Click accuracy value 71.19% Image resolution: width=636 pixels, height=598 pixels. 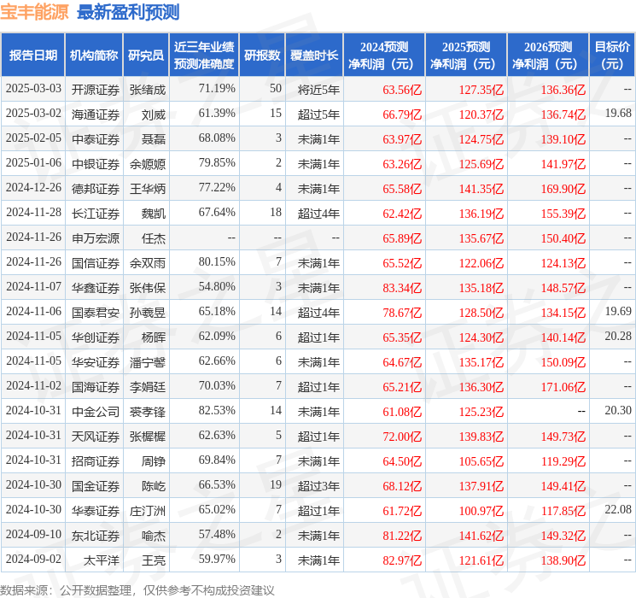[217, 89]
